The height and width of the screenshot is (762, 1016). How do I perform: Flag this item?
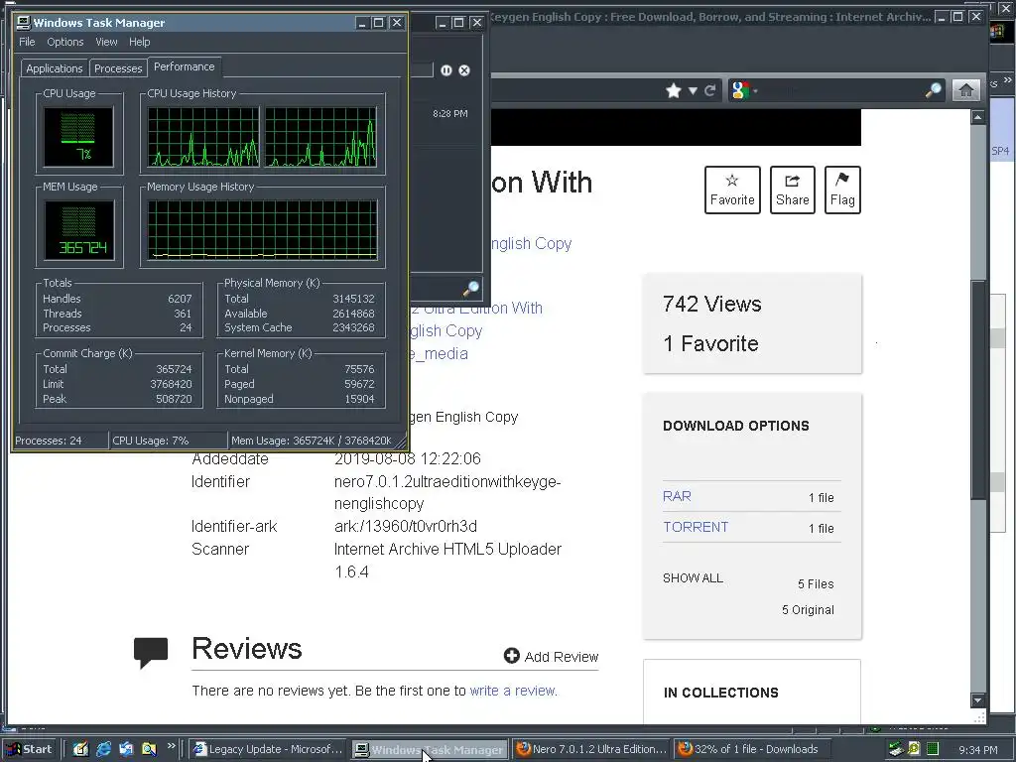coord(842,190)
